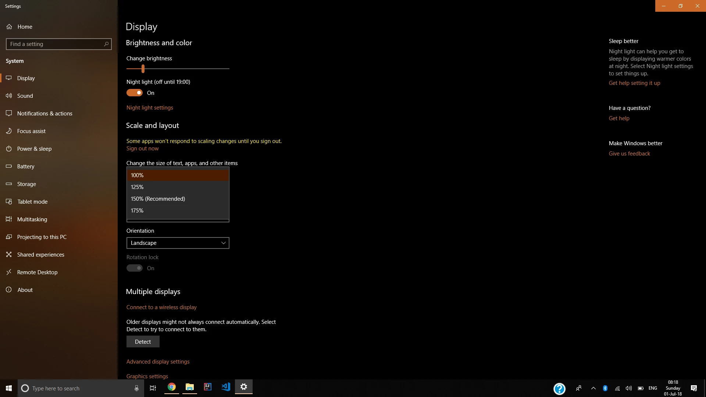Go to Multitasking settings page
Screen dimensions: 706x397
[32, 219]
